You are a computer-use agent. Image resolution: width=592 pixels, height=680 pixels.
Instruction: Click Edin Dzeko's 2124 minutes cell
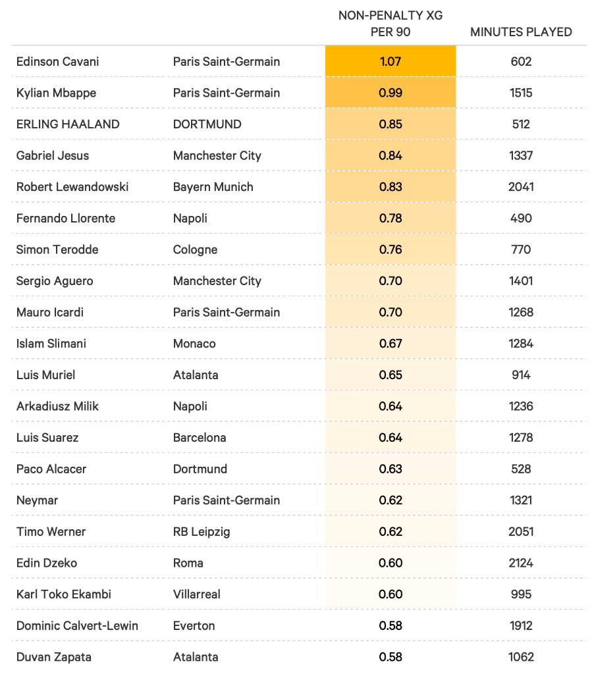point(521,563)
